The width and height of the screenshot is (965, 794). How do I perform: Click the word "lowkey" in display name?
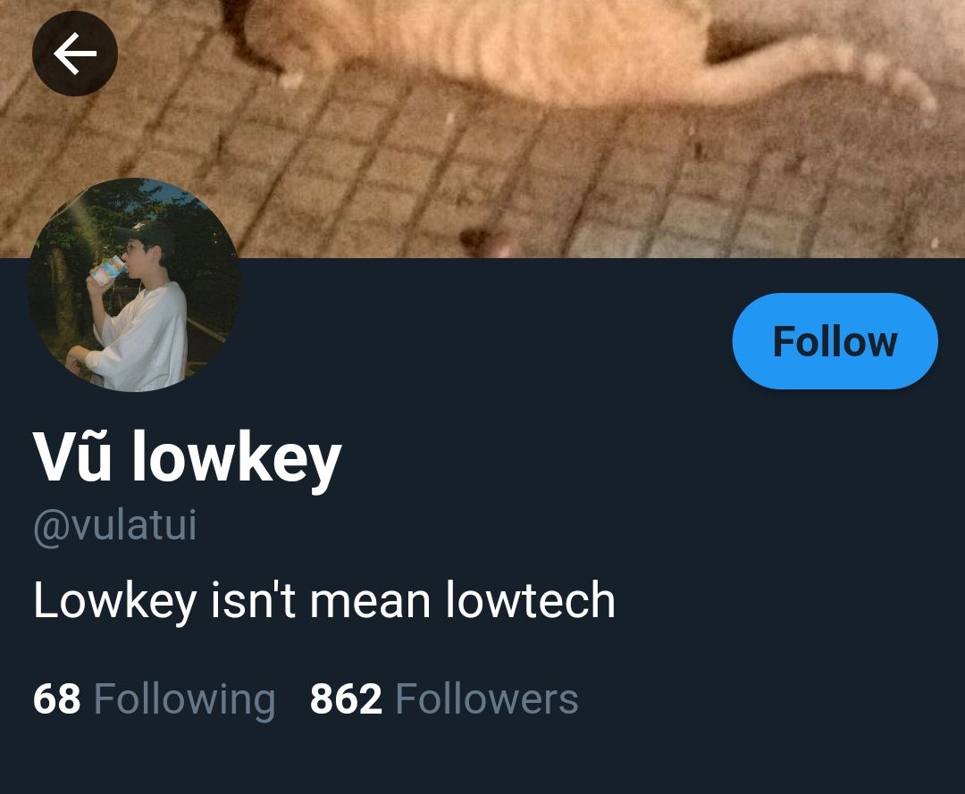click(x=237, y=459)
